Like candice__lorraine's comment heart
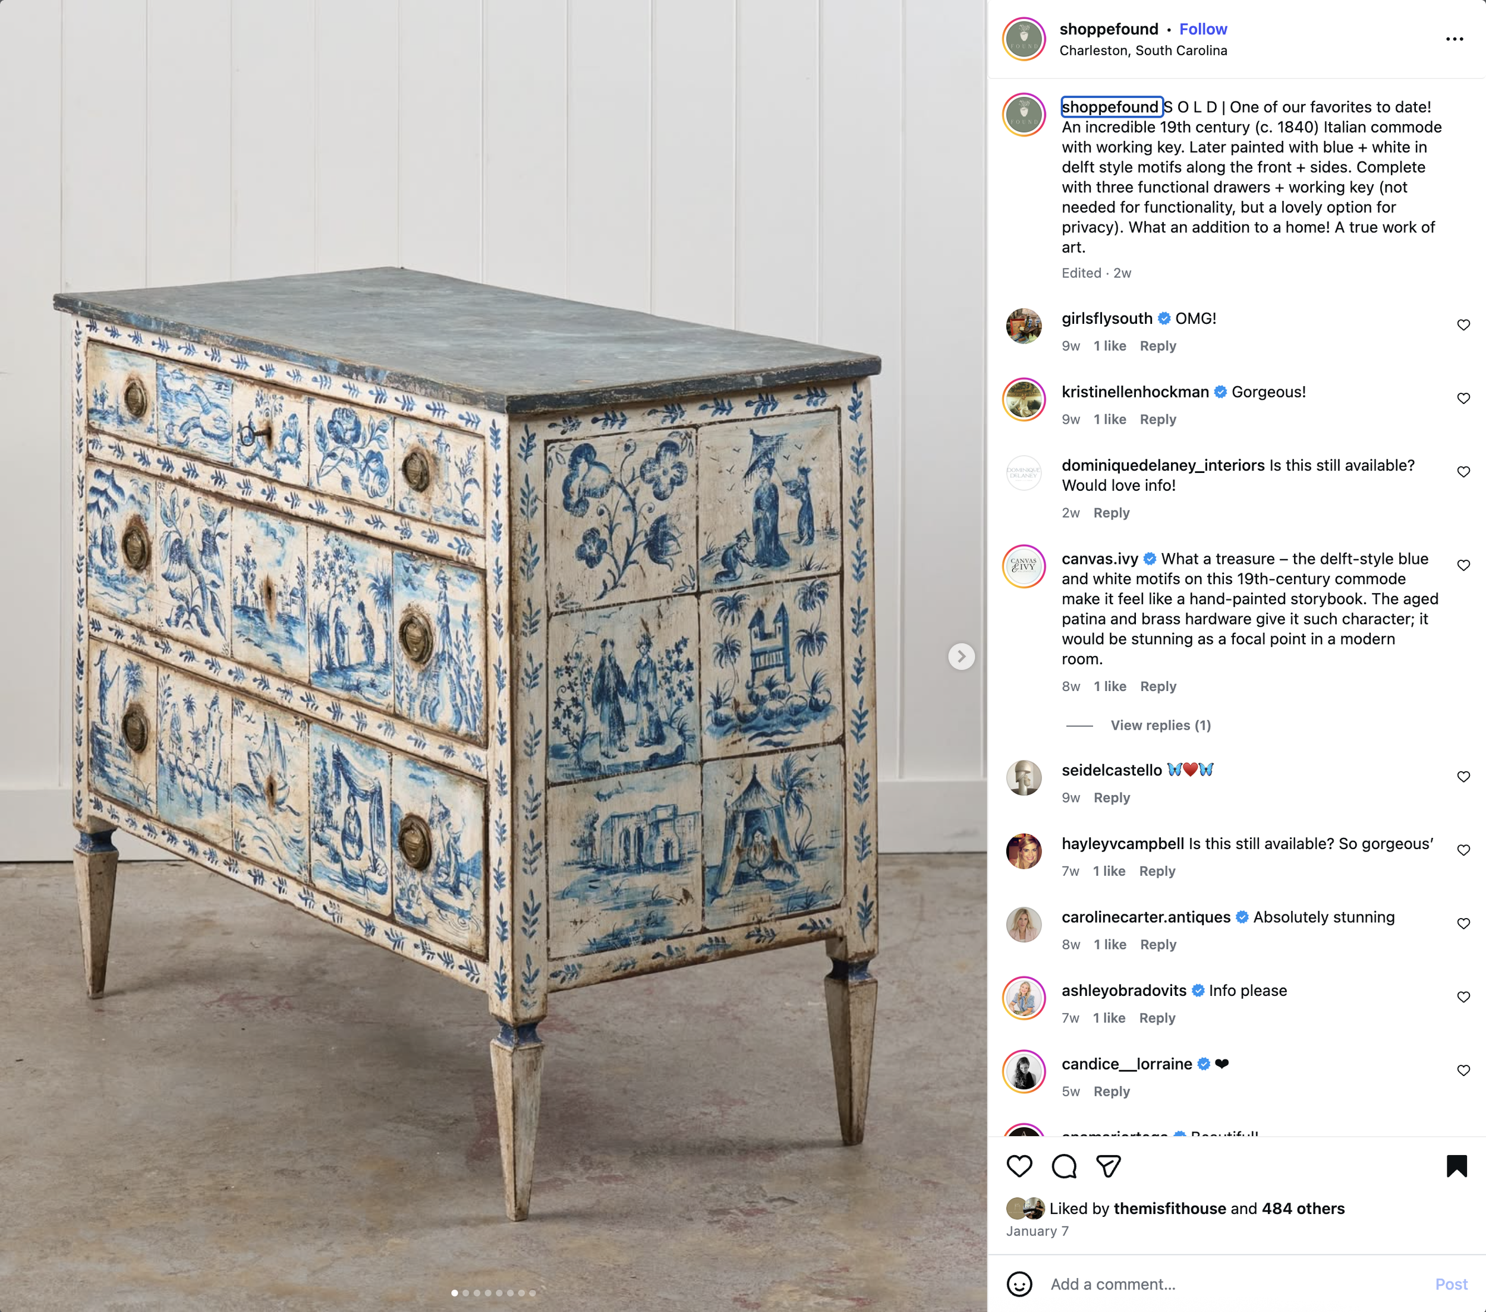The height and width of the screenshot is (1312, 1486). (1463, 1070)
